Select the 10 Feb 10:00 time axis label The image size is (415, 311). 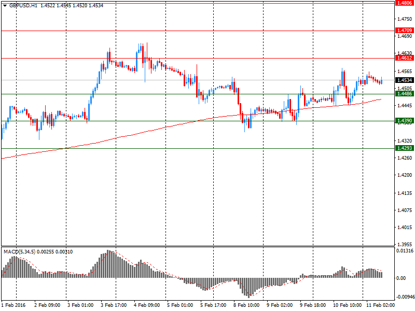point(347,305)
